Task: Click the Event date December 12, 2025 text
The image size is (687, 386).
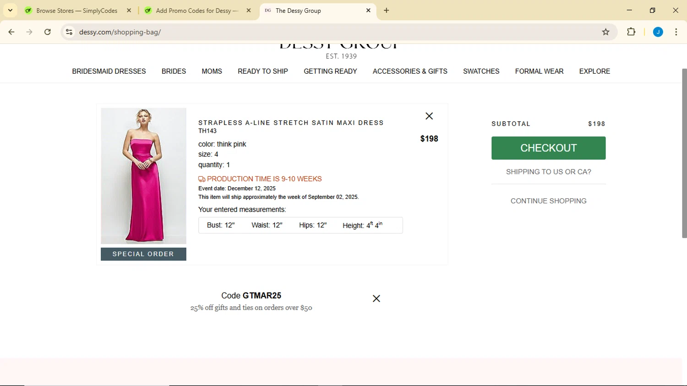Action: coord(237,188)
